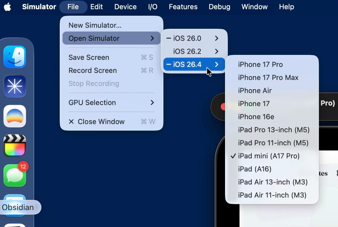338x227 pixels.
Task: Open the Device menu in menu bar
Action: click(x=125, y=7)
